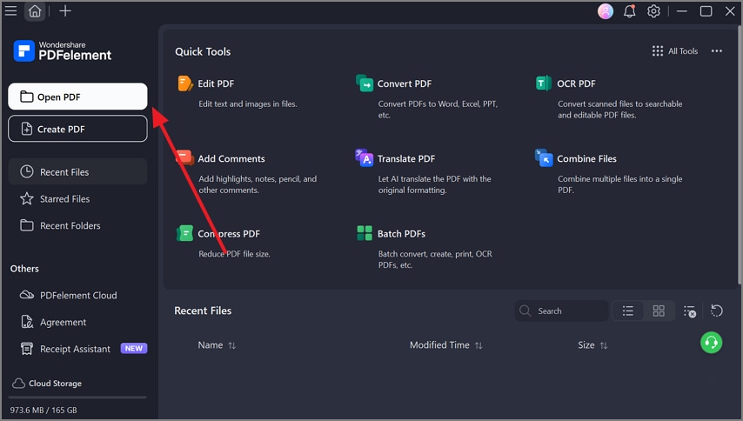Image resolution: width=743 pixels, height=421 pixels.
Task: Click the Cloud Storage usage bar
Action: click(77, 398)
